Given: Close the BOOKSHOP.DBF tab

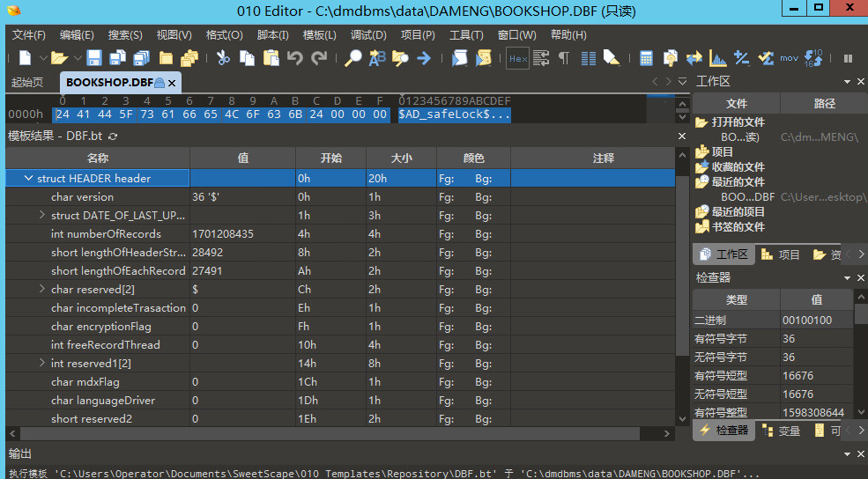Looking at the screenshot, I should coord(172,83).
